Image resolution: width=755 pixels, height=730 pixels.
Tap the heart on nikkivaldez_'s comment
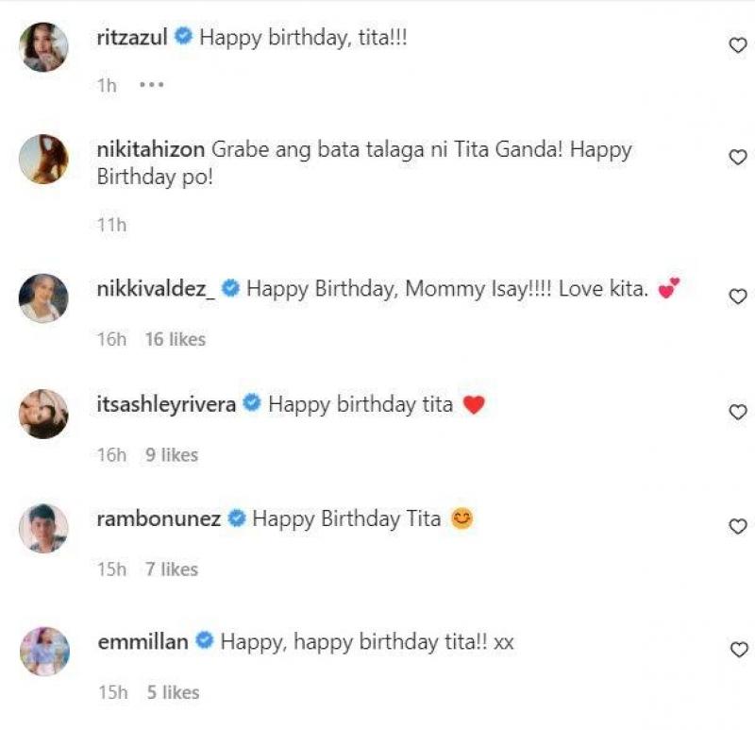coord(738,297)
